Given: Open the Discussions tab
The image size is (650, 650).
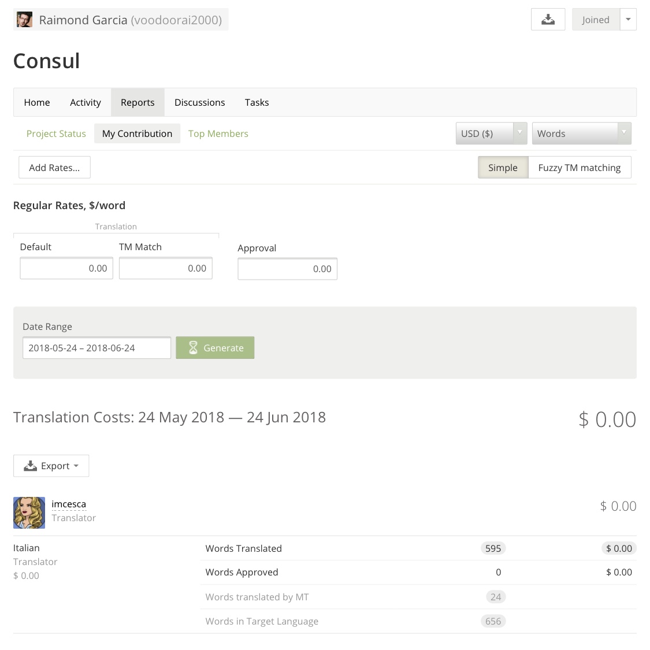Looking at the screenshot, I should pos(200,102).
